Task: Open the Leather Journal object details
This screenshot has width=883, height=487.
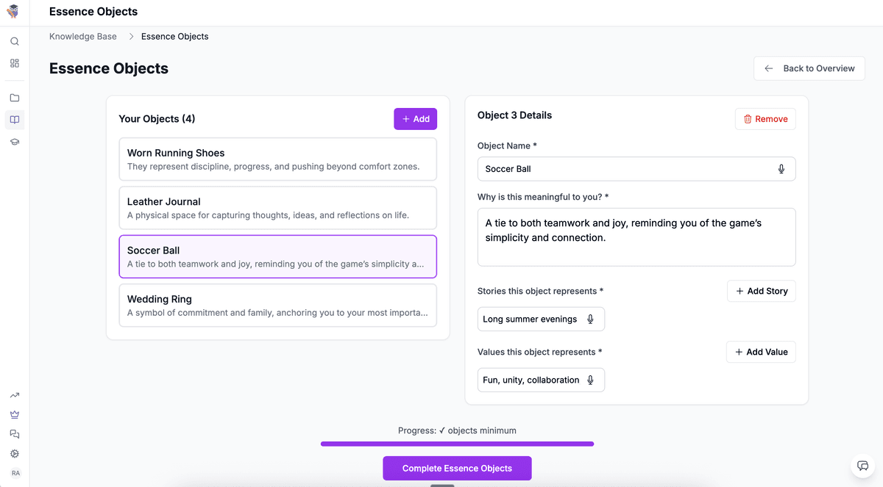Action: click(277, 208)
